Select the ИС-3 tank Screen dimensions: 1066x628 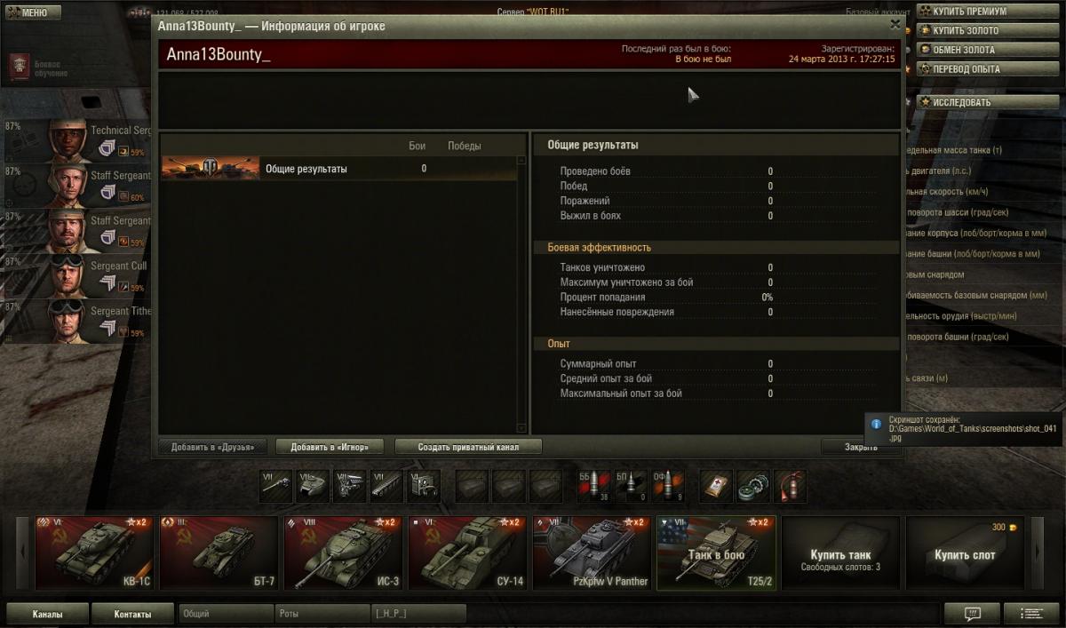(343, 552)
